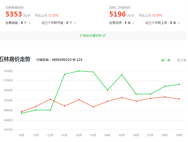The height and width of the screenshot is (142, 188).
Task: Select red line point at 08月
Action: pos(165,97)
